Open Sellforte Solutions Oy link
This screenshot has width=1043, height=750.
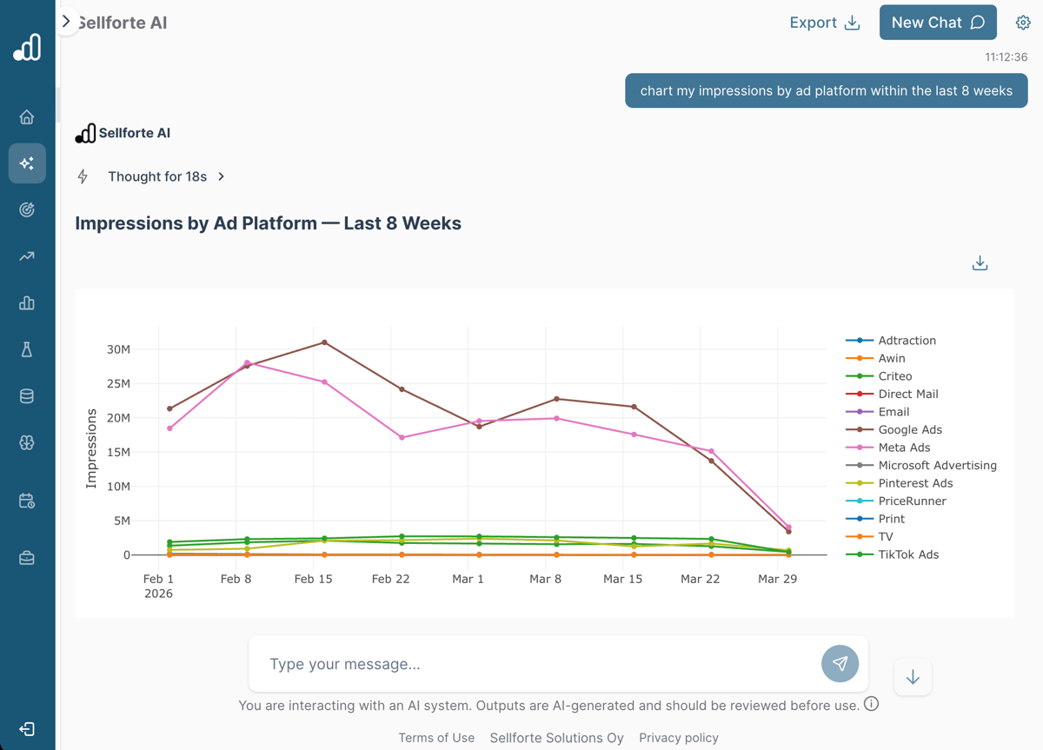[x=557, y=738]
